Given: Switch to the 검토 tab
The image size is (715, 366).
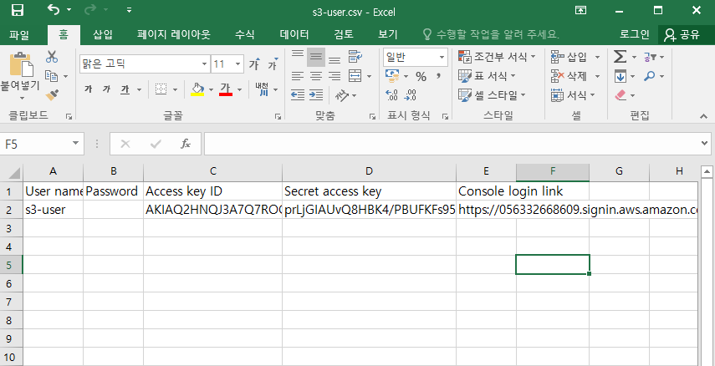Looking at the screenshot, I should 344,34.
